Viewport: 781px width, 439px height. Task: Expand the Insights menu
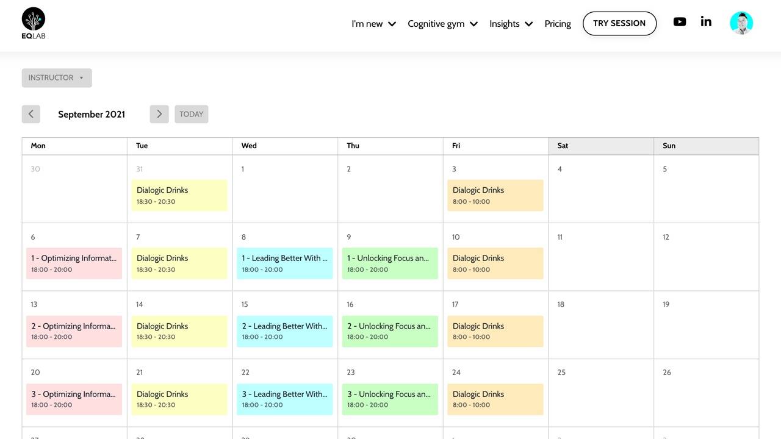coord(511,24)
